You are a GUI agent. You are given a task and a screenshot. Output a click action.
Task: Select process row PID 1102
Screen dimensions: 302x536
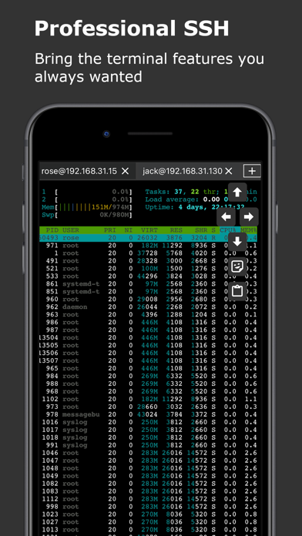(148, 399)
